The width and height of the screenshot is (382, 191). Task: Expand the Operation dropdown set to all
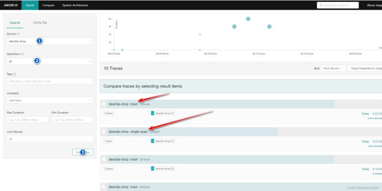50,62
